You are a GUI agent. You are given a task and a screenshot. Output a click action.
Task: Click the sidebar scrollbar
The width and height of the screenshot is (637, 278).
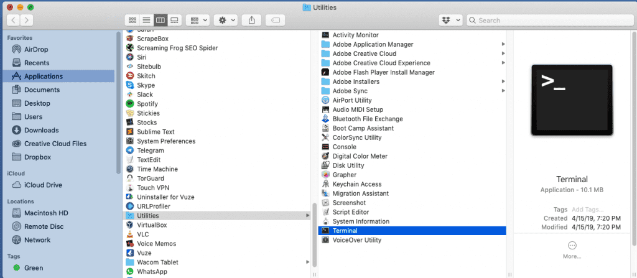pyautogui.click(x=118, y=103)
